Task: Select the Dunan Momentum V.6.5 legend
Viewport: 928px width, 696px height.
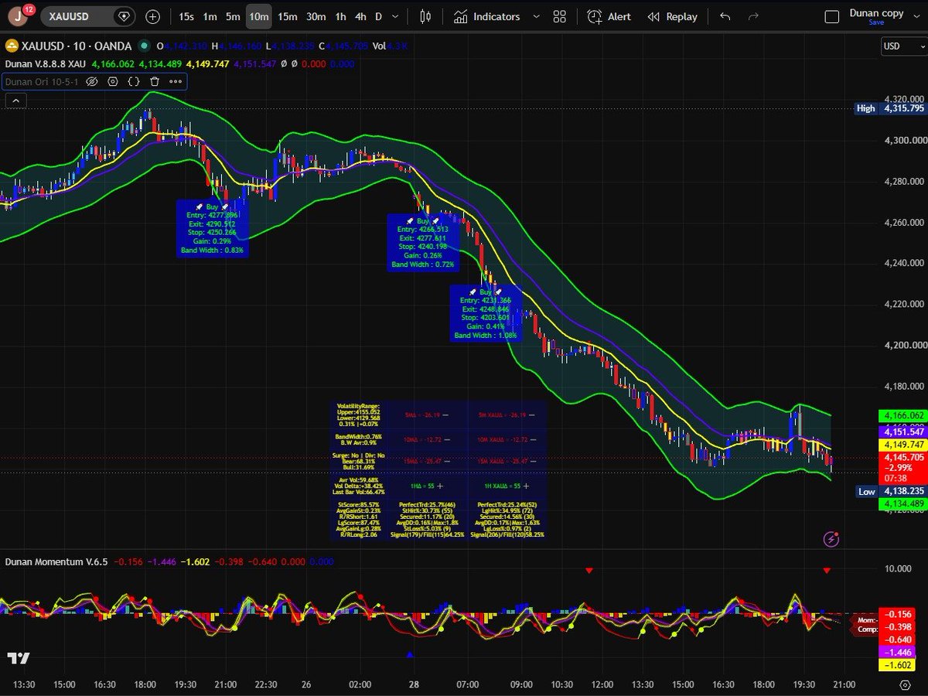Action: pyautogui.click(x=56, y=562)
